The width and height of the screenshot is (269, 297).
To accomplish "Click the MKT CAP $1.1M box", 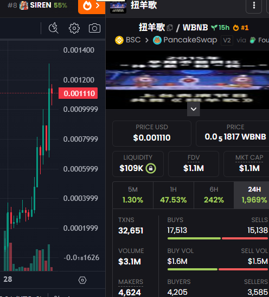I will point(246,164).
